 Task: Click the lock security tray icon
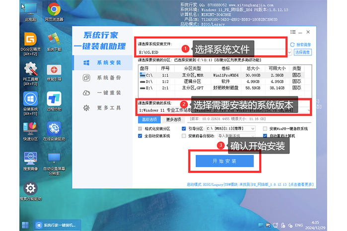pyautogui.click(x=283, y=225)
